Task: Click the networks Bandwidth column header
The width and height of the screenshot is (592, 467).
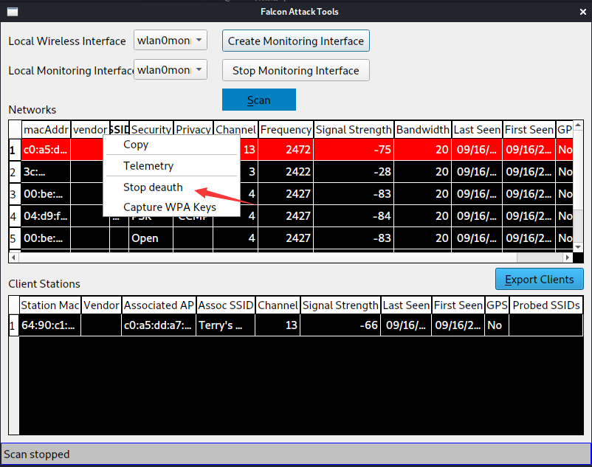Action: [x=422, y=129]
